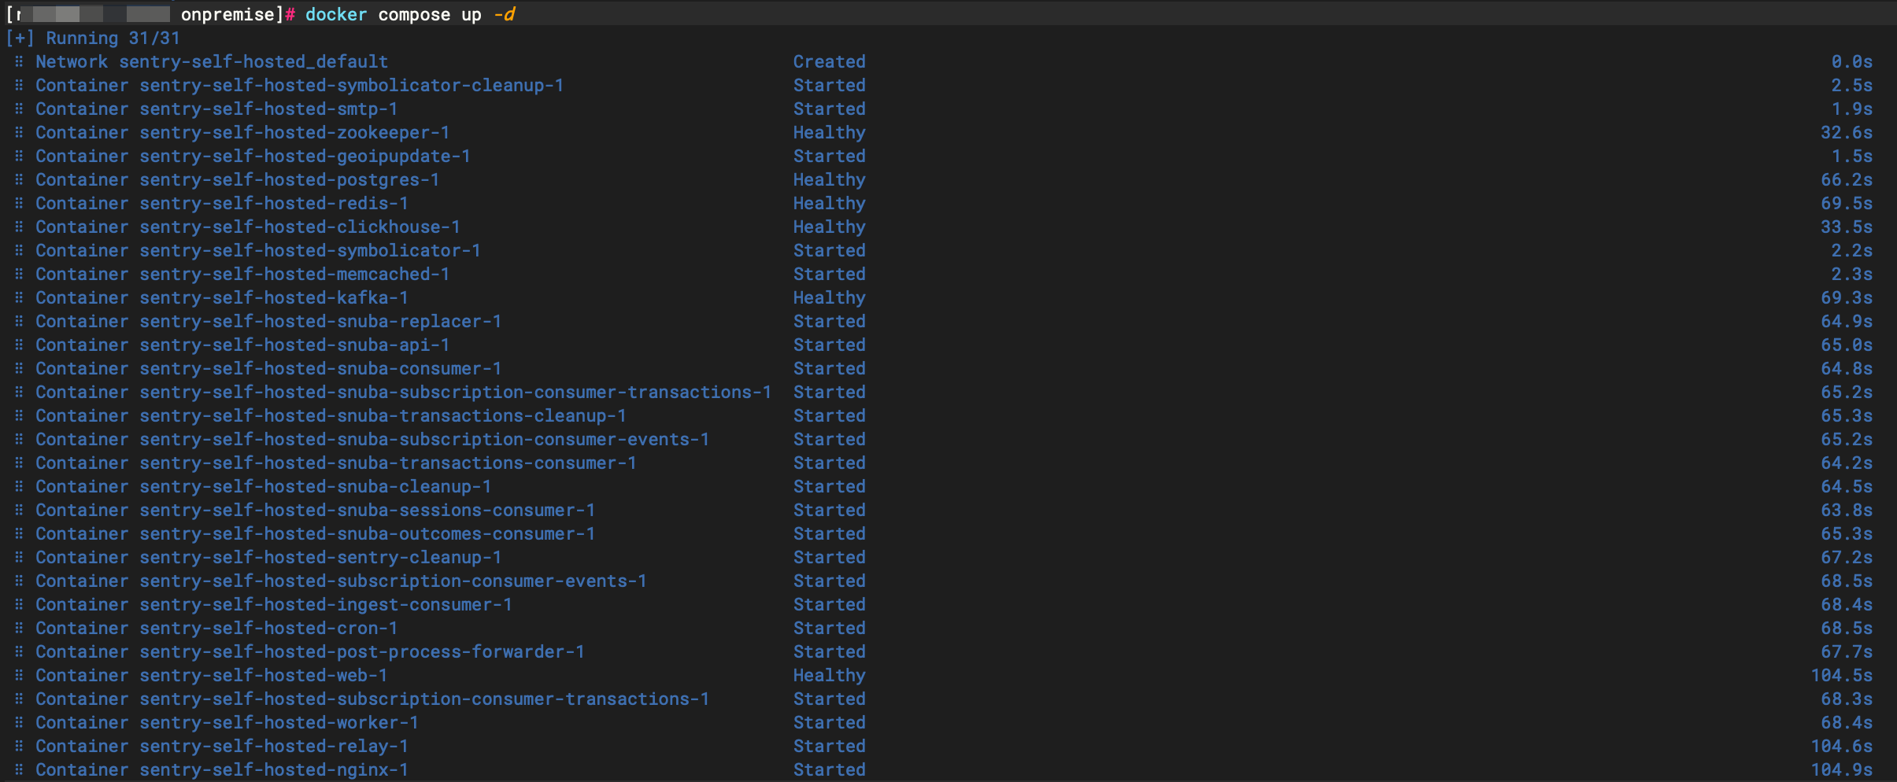Click 'sentry-self-hosted-snuba-transactions-cleanup-1' name

(x=383, y=415)
